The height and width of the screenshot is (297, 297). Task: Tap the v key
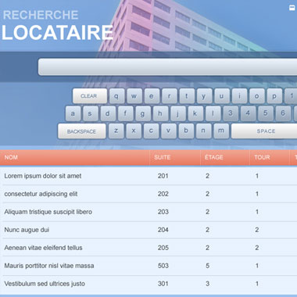tap(169, 131)
